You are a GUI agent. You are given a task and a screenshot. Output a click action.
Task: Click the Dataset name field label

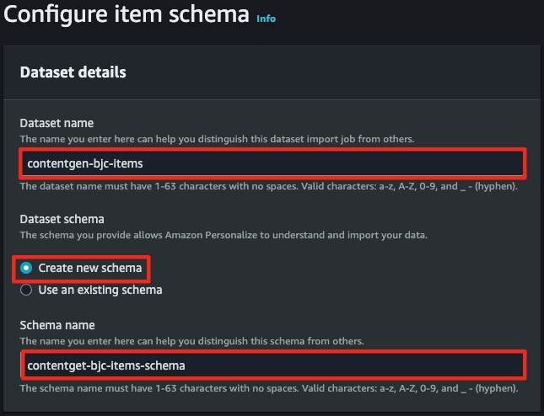coord(57,123)
